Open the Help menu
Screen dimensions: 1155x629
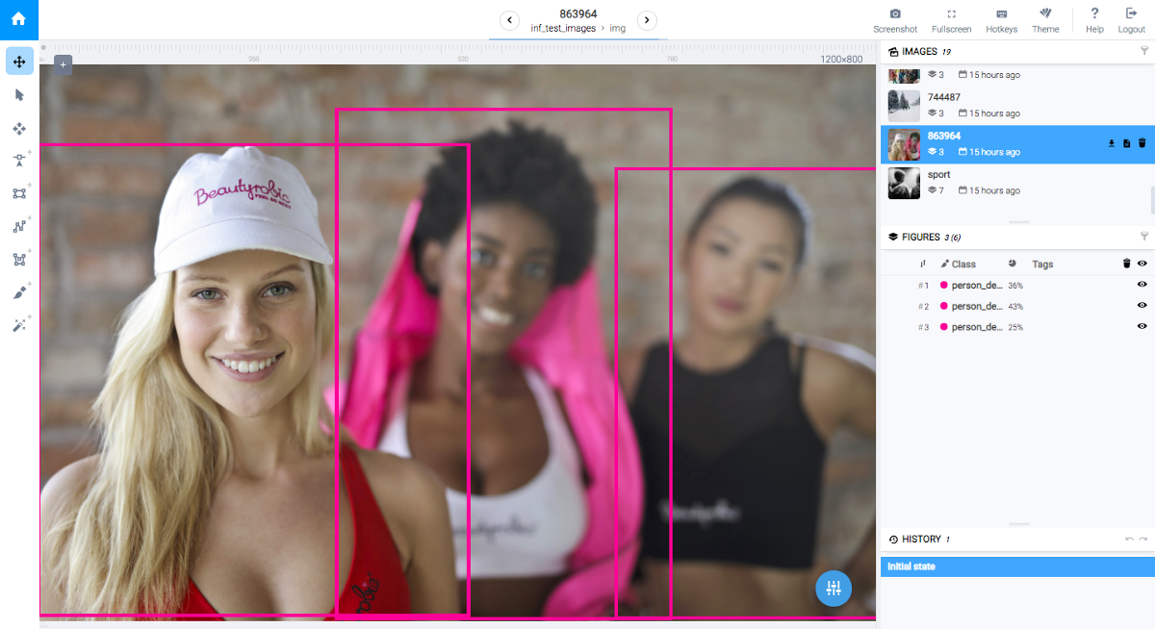point(1094,20)
